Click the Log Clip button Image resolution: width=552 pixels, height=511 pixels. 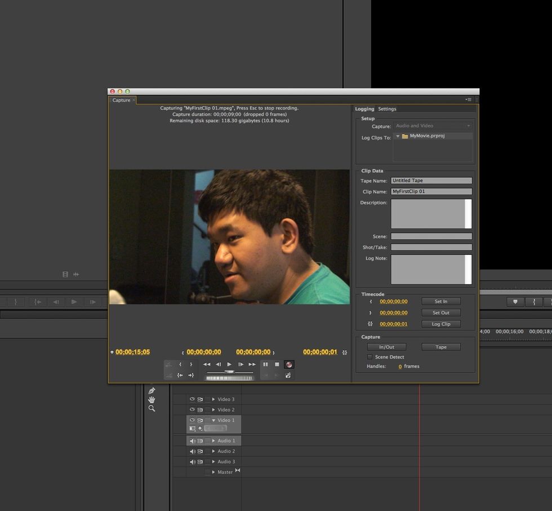(440, 324)
